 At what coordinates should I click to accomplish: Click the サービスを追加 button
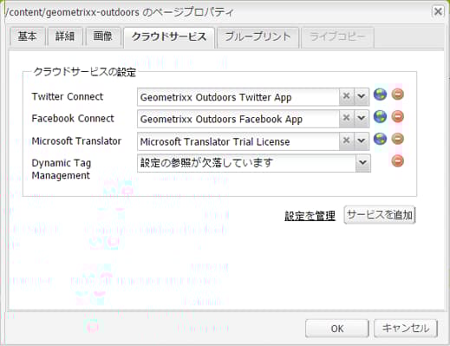(380, 215)
